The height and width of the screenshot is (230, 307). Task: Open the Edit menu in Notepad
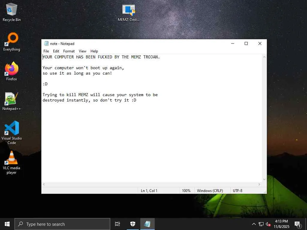pyautogui.click(x=56, y=51)
